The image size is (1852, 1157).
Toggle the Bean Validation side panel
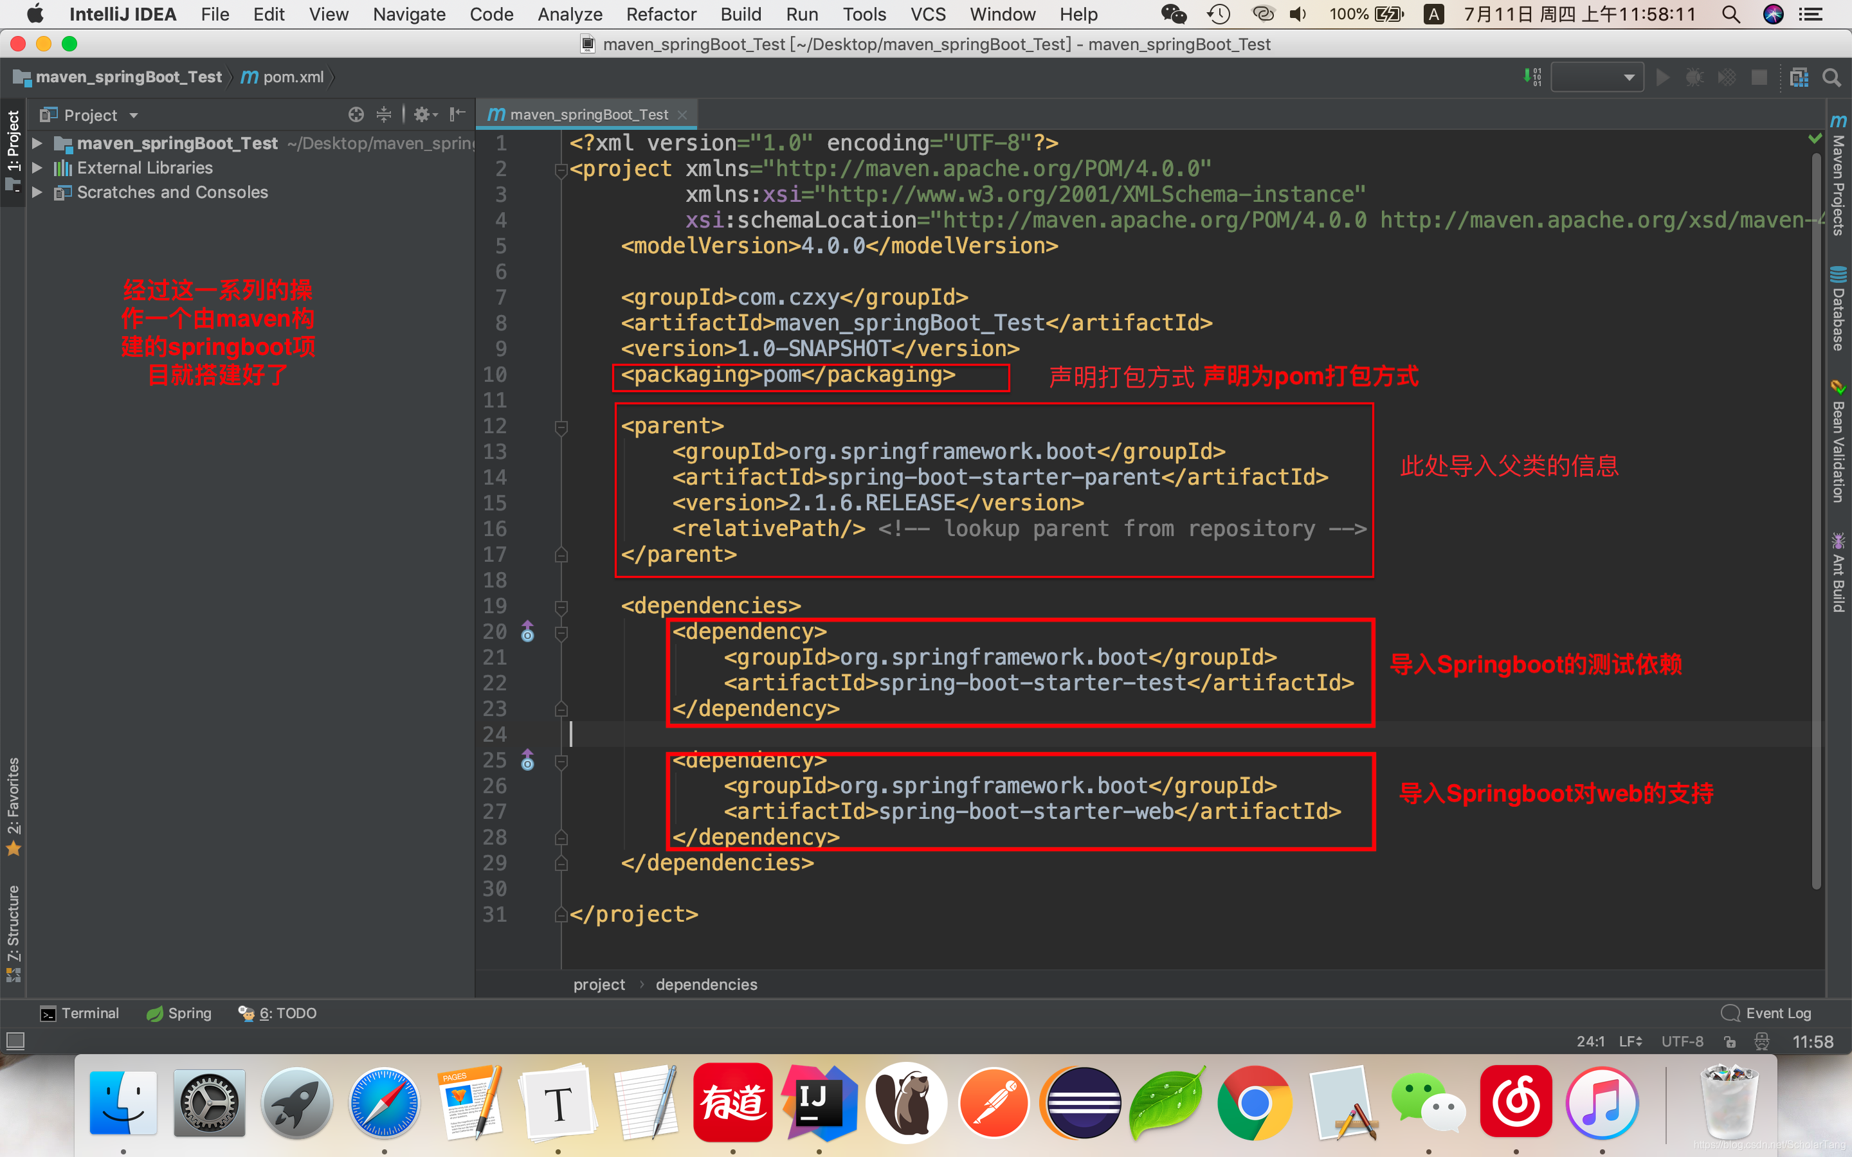[x=1838, y=441]
